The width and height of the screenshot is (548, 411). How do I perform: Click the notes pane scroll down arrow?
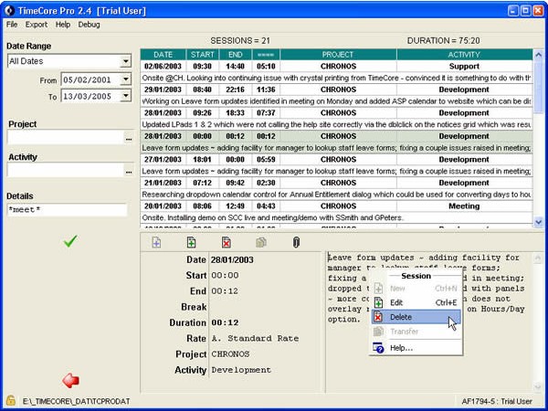538,386
